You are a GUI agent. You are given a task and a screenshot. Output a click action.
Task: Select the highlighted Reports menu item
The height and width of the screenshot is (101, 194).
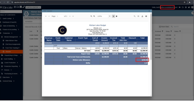(x=11, y=52)
